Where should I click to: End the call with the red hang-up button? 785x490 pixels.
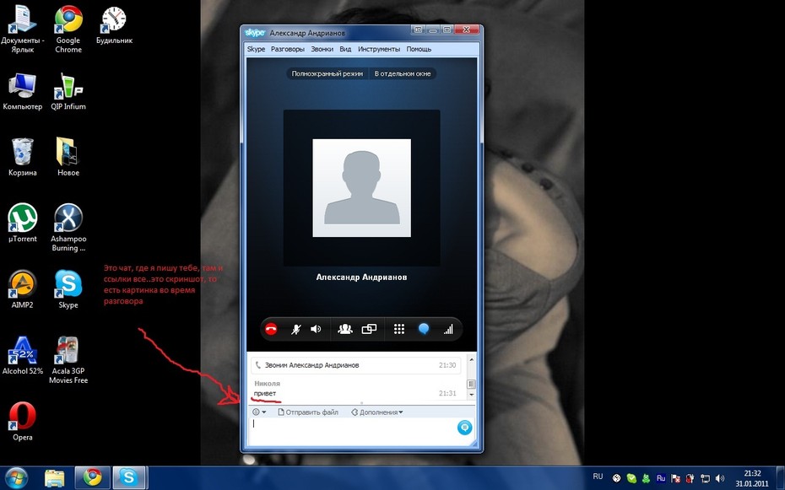[x=271, y=329]
